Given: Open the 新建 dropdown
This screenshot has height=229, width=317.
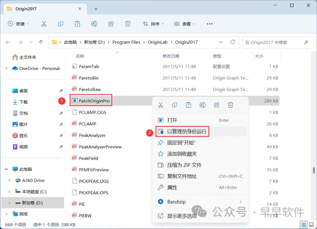Looking at the screenshot, I should coord(18,24).
